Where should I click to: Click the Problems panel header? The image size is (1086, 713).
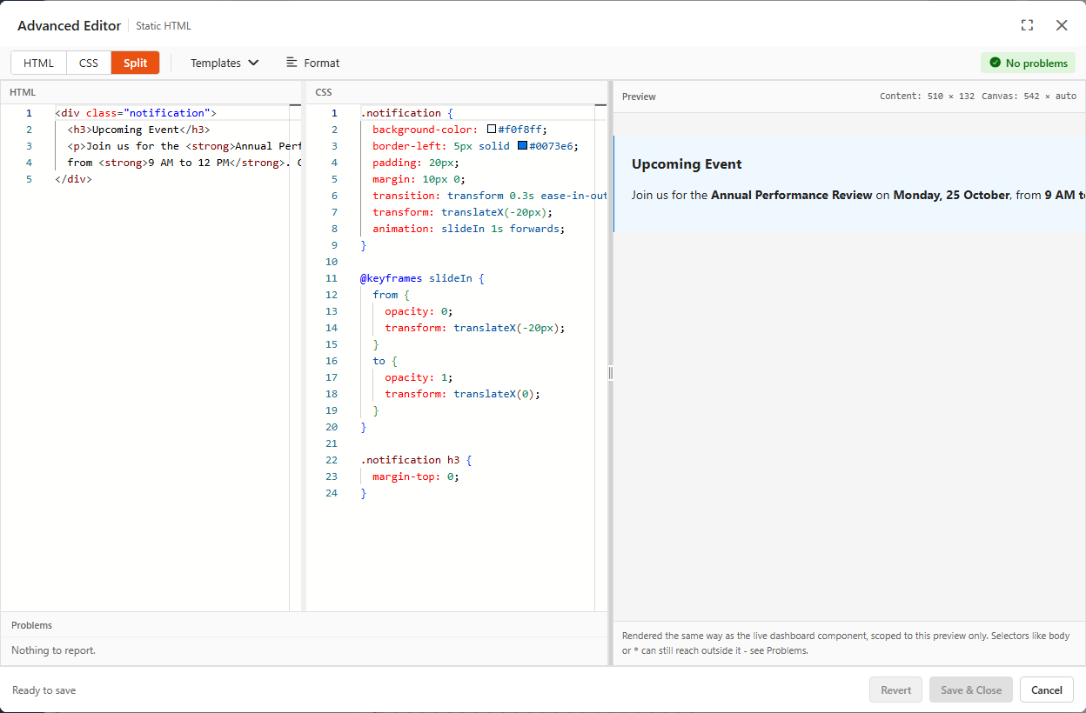(x=31, y=625)
